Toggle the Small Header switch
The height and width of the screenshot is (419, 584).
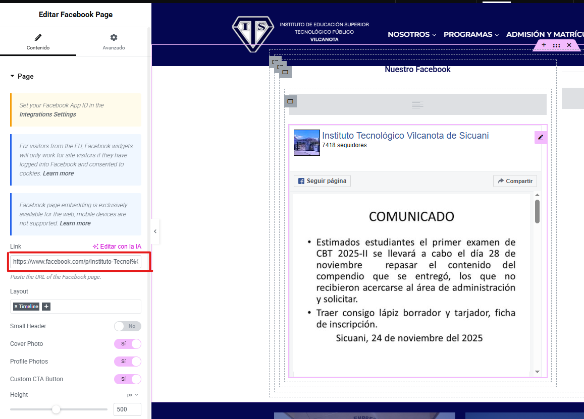coord(127,326)
